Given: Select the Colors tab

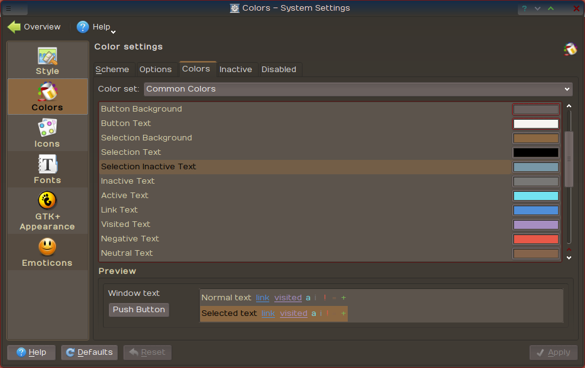Looking at the screenshot, I should pos(196,69).
